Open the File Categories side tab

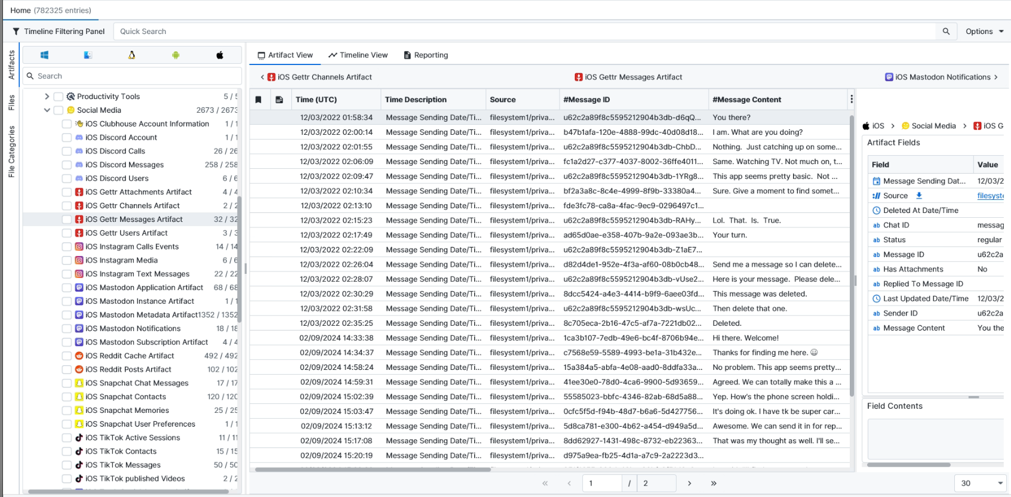tap(11, 152)
